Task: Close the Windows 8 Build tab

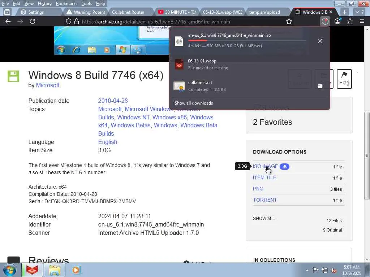Action: coord(331,12)
